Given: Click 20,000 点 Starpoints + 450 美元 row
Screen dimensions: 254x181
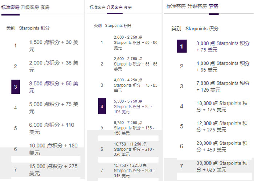Looking at the screenshot, I should (x=223, y=146).
